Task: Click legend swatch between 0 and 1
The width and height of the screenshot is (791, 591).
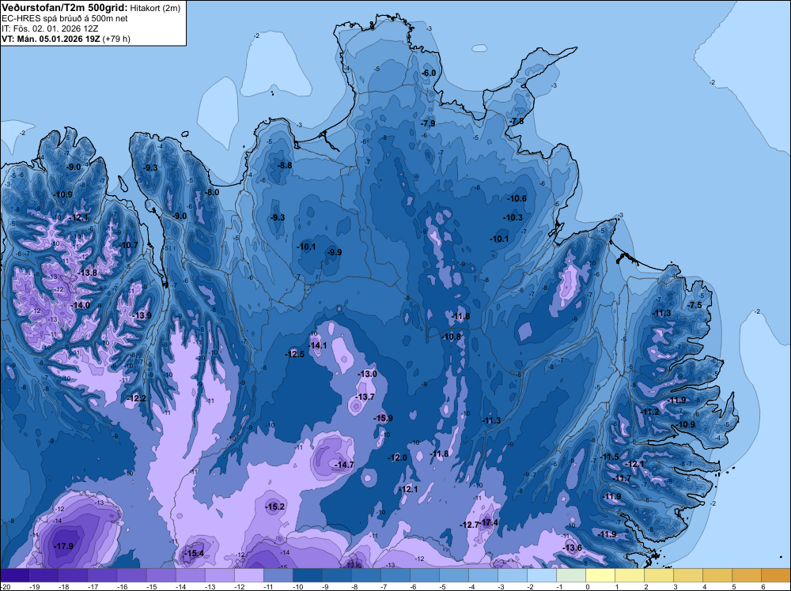Action: (600, 575)
